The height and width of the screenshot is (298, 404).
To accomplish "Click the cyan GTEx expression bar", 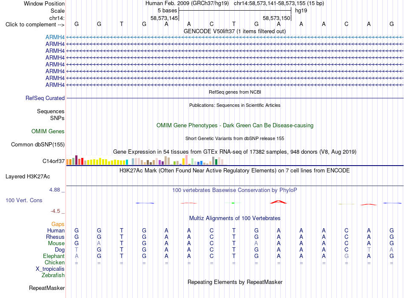I will pyautogui.click(x=127, y=162).
